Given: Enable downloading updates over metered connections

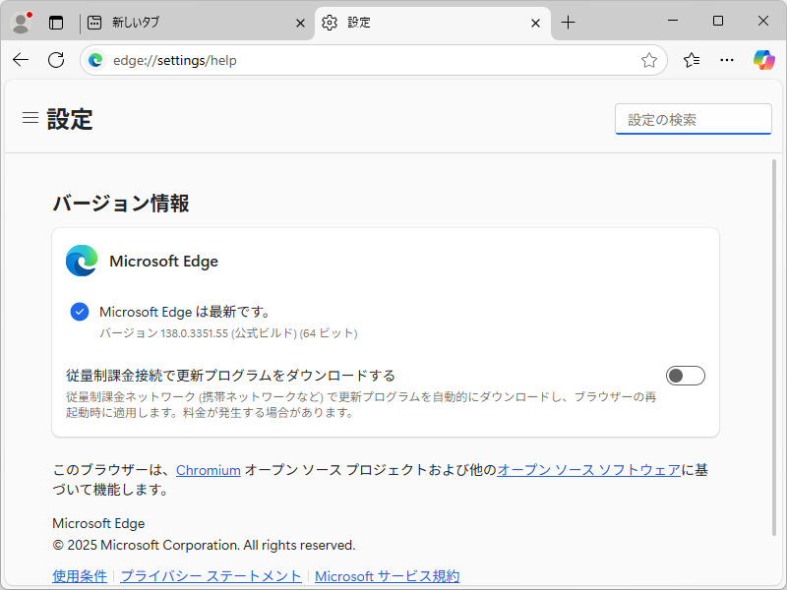Looking at the screenshot, I should (685, 375).
